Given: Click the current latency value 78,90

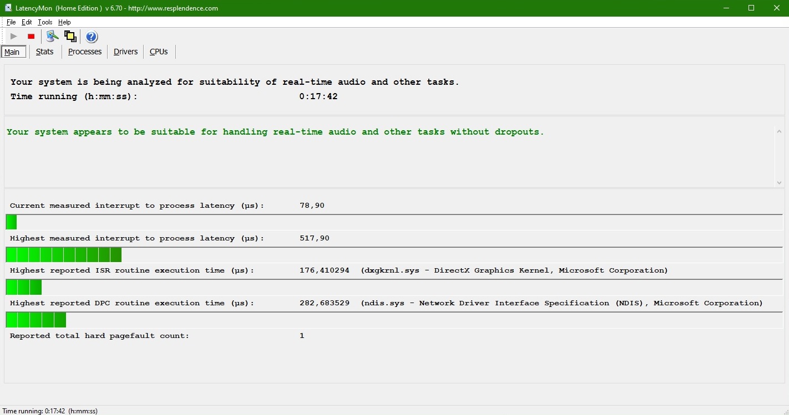Looking at the screenshot, I should click(x=312, y=206).
